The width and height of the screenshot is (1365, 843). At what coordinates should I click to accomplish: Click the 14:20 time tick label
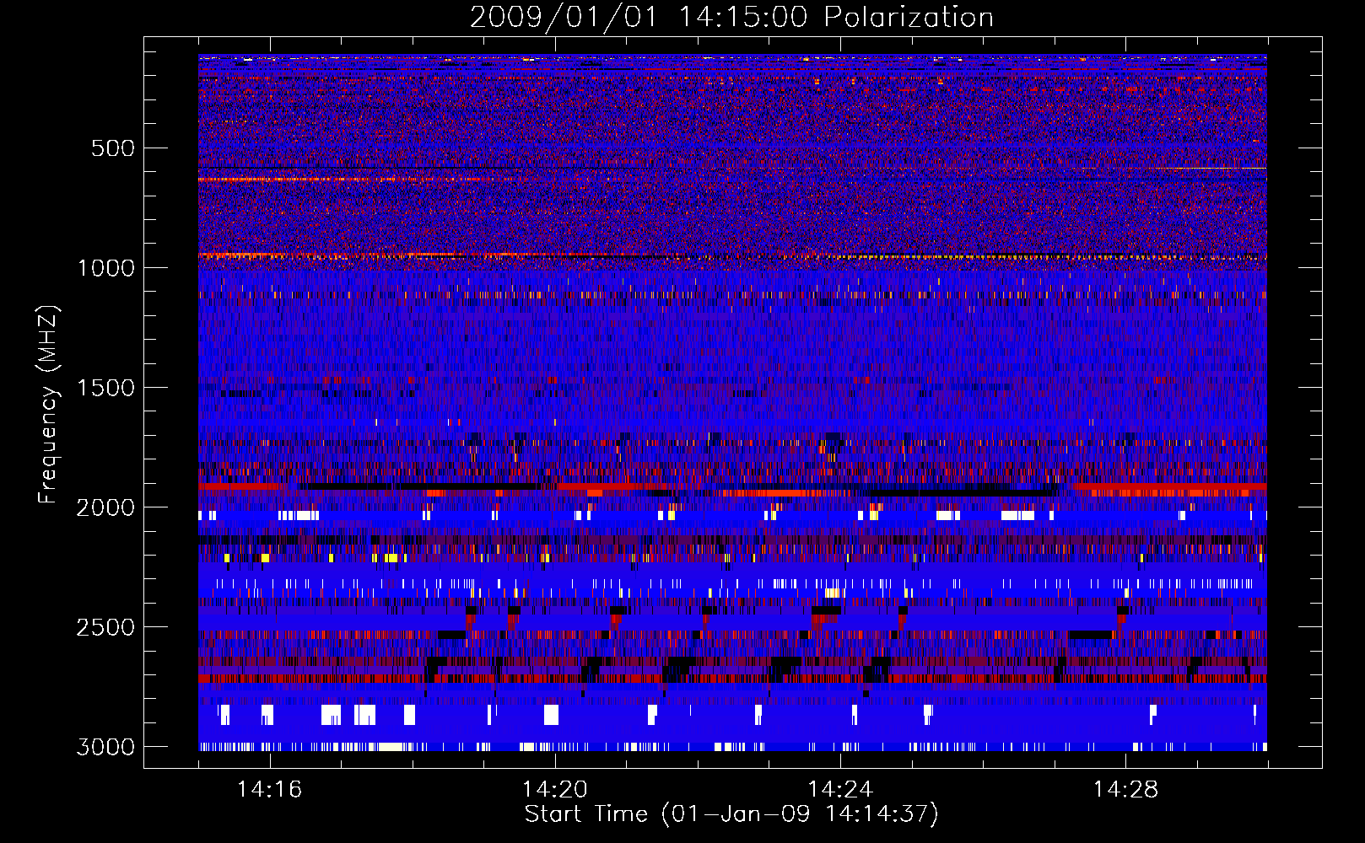point(555,789)
